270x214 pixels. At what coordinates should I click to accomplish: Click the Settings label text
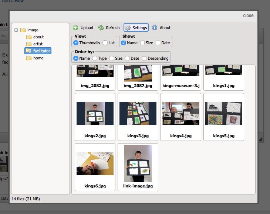coord(140,28)
